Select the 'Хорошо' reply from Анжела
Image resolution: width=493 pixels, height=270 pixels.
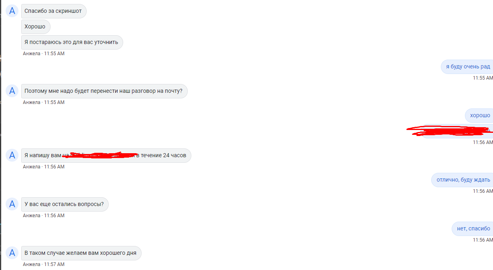[36, 27]
